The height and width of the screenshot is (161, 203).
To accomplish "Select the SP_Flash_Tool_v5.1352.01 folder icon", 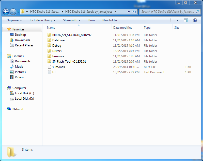I will (49, 61).
